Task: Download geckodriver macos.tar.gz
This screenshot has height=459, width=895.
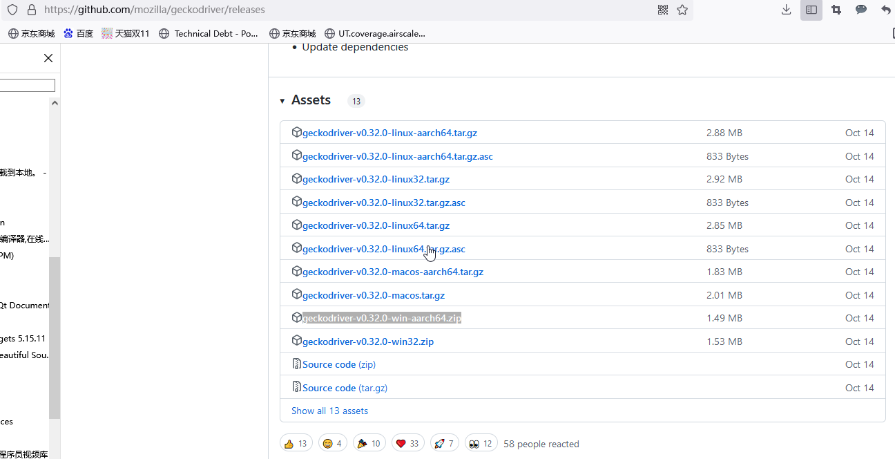Action: click(374, 295)
